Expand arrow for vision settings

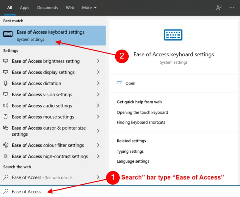point(98,94)
